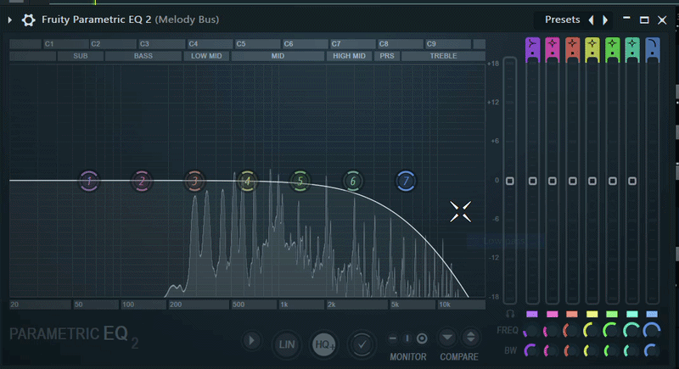Click the 1k frequency scale label
Viewport: 679px width, 369px height.
(x=284, y=305)
